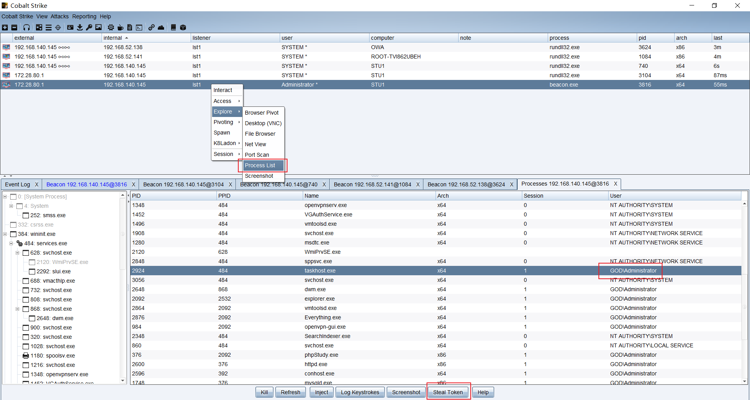Click the beacon icon for computer OWA row
Image resolution: width=750 pixels, height=400 pixels.
tap(6, 47)
